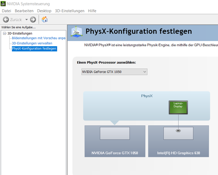Click the forward arrow navigation button
The height and width of the screenshot is (175, 218).
click(33, 20)
